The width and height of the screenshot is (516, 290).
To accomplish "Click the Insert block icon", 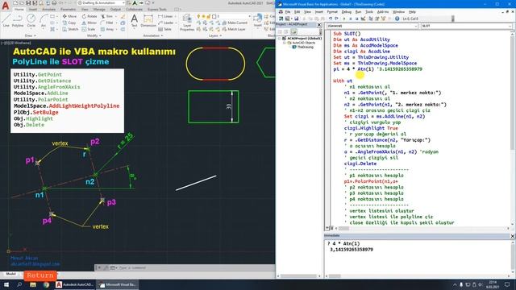I will point(258,20).
